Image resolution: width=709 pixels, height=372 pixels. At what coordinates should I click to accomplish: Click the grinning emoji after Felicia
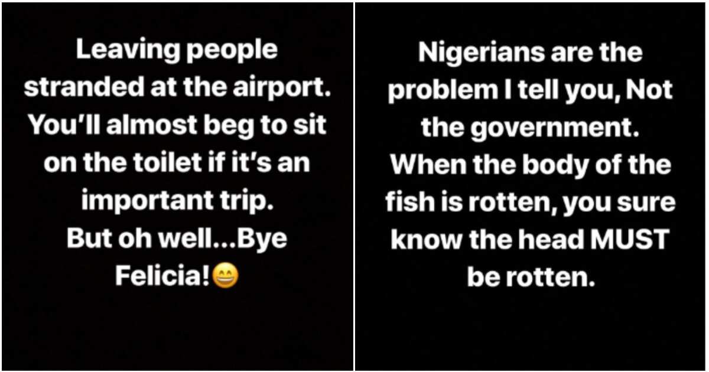pyautogui.click(x=225, y=276)
